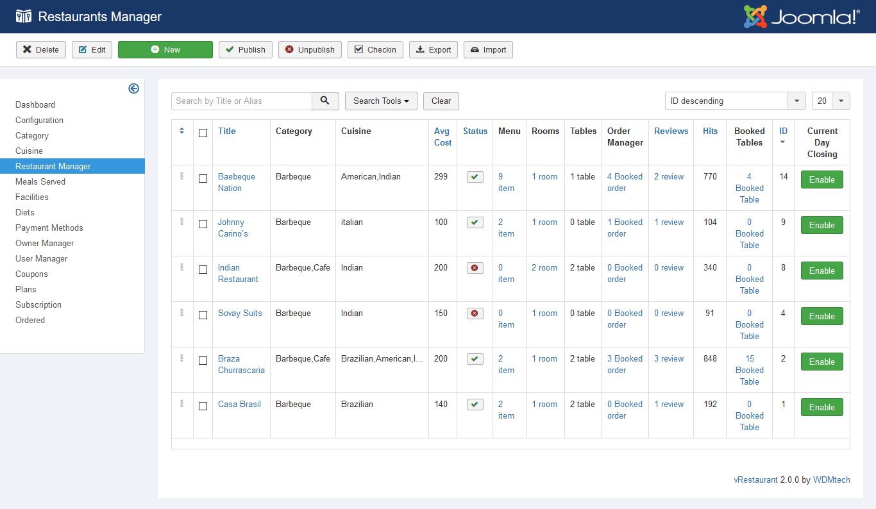Click Enable button for Casa Brasil
The height and width of the screenshot is (509, 876).
click(x=821, y=407)
